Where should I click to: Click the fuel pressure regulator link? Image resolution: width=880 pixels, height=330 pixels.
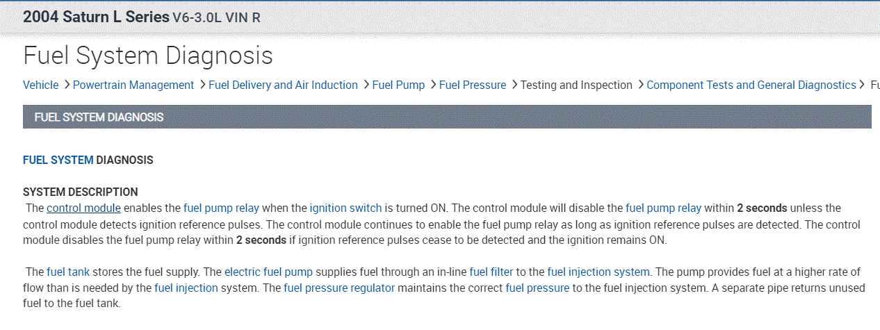[x=339, y=288]
